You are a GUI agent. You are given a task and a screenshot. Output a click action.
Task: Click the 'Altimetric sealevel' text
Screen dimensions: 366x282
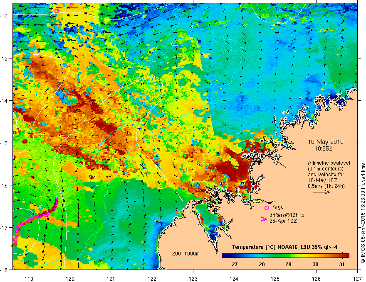coord(329,163)
